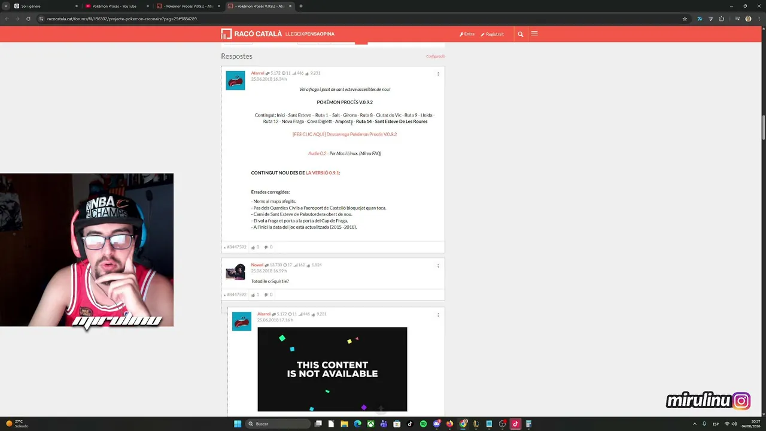Viewport: 766px width, 431px height.
Task: Open the Audio 0.2 link
Action: pyautogui.click(x=317, y=153)
